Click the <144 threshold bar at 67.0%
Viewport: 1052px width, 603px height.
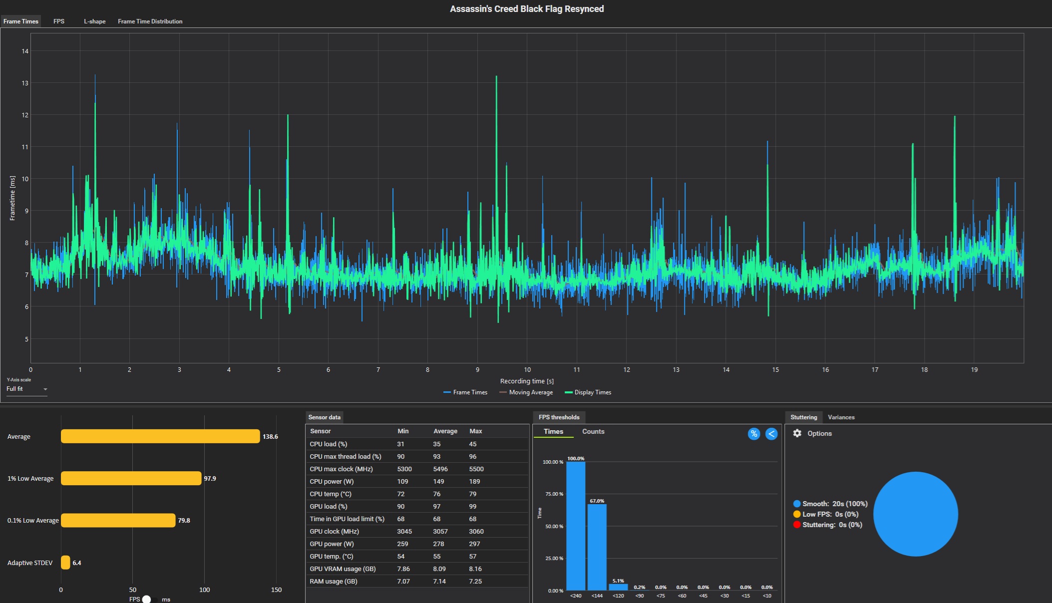click(597, 547)
